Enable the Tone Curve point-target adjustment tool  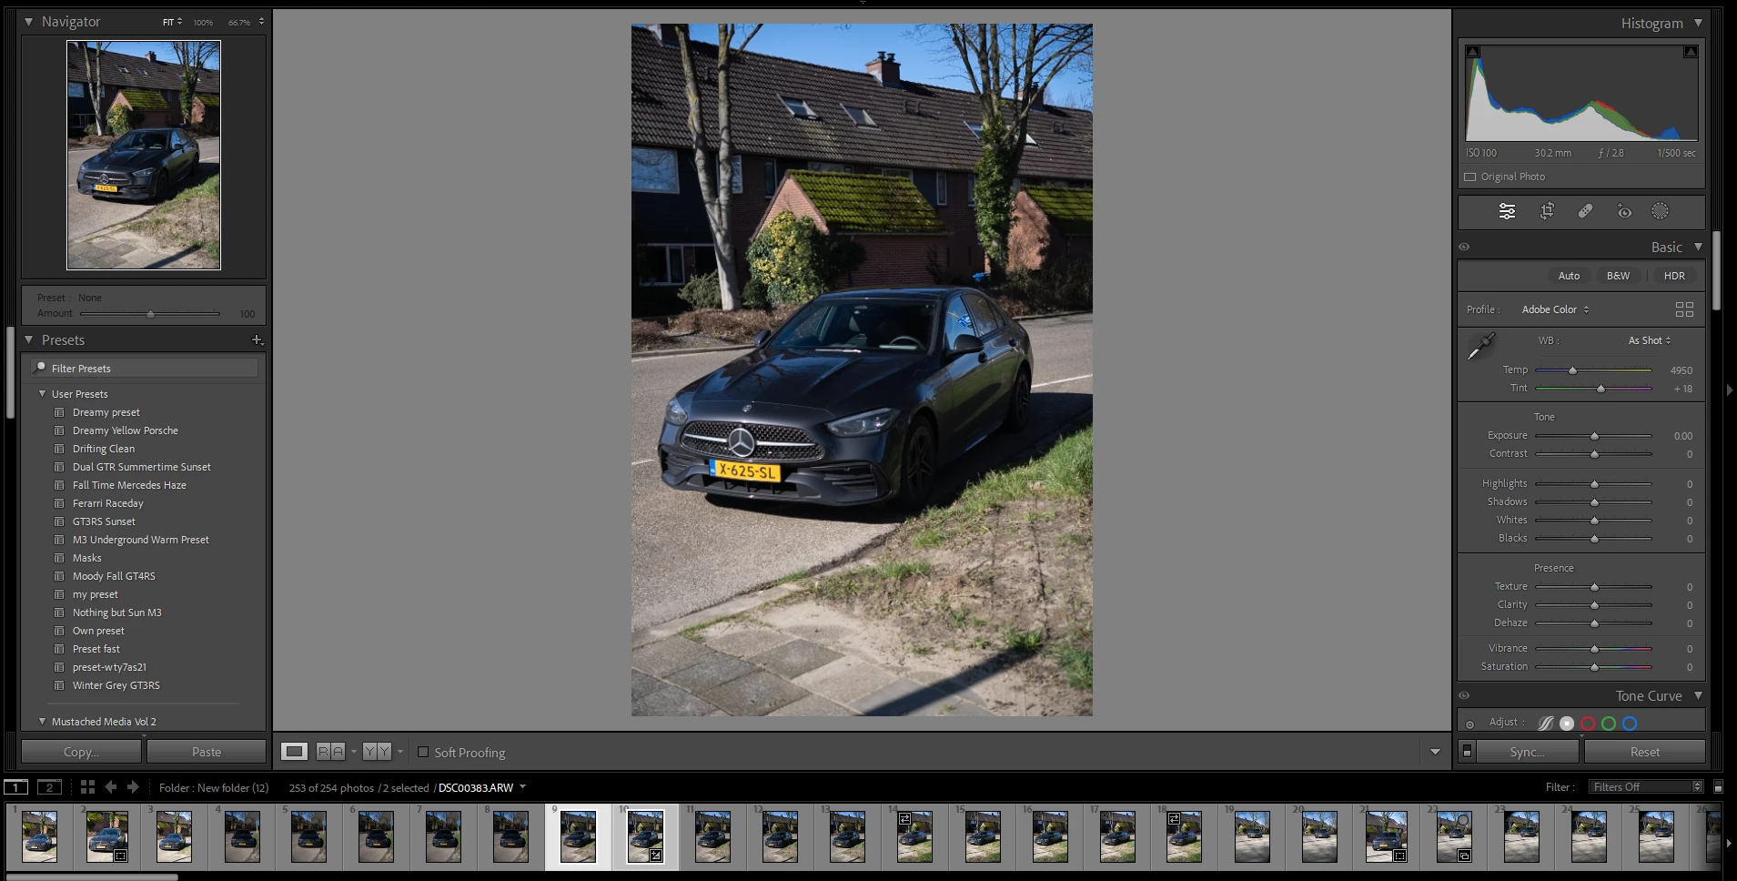[1469, 724]
